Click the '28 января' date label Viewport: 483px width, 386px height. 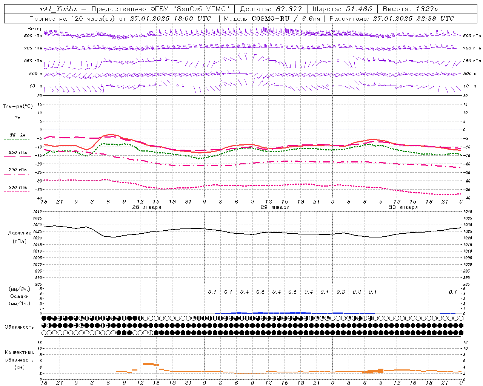[146, 207]
